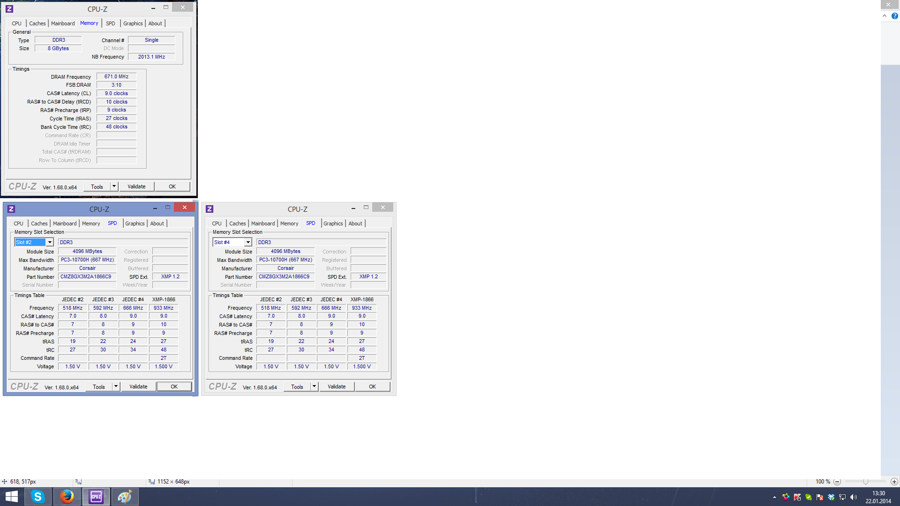
Task: Open Kaspersky tray icon
Action: coord(797,497)
